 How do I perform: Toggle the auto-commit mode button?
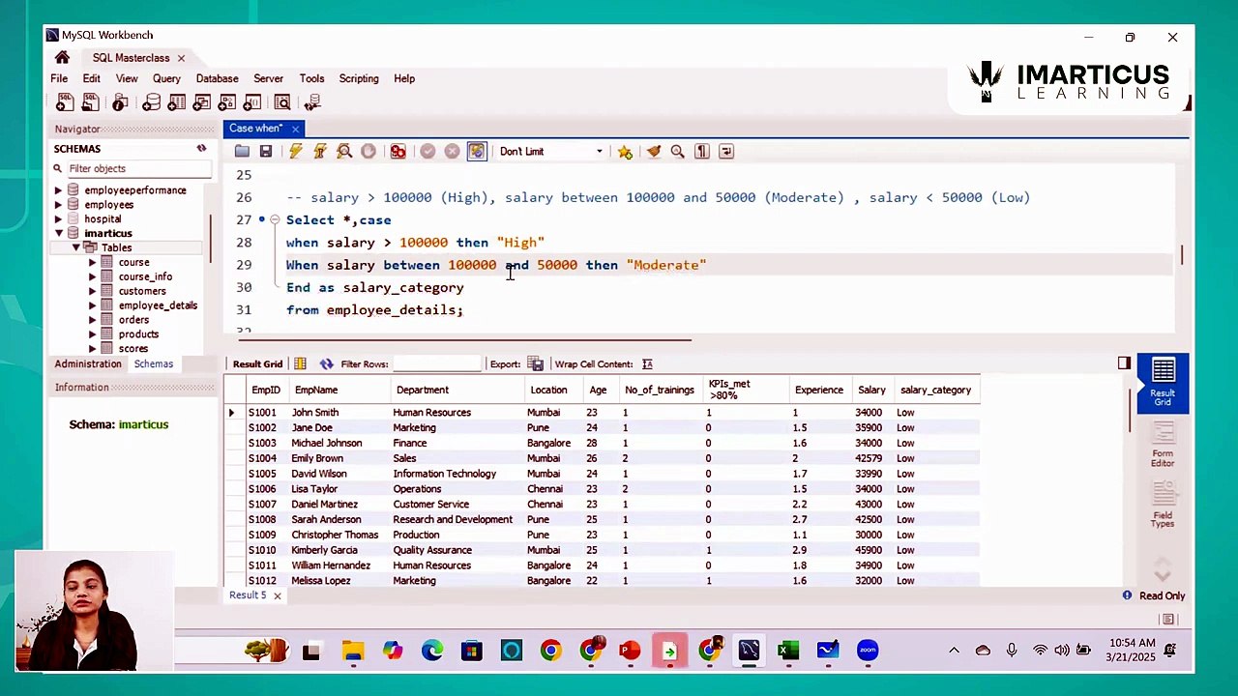point(477,151)
